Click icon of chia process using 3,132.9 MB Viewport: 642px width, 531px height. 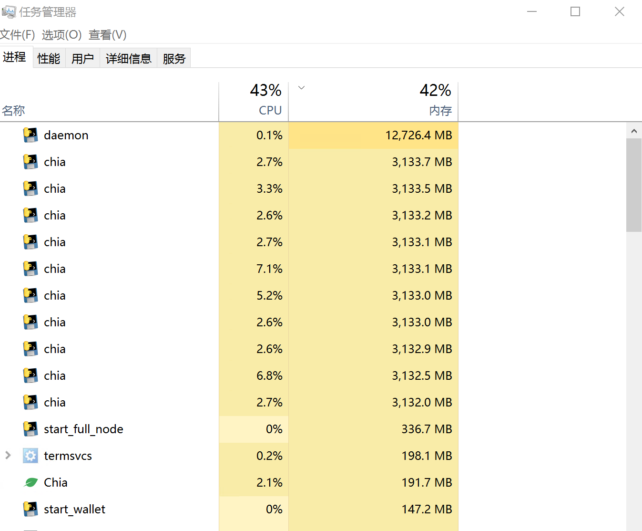31,349
